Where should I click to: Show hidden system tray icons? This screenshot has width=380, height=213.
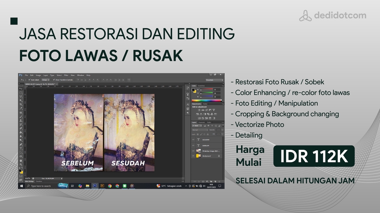186,186
